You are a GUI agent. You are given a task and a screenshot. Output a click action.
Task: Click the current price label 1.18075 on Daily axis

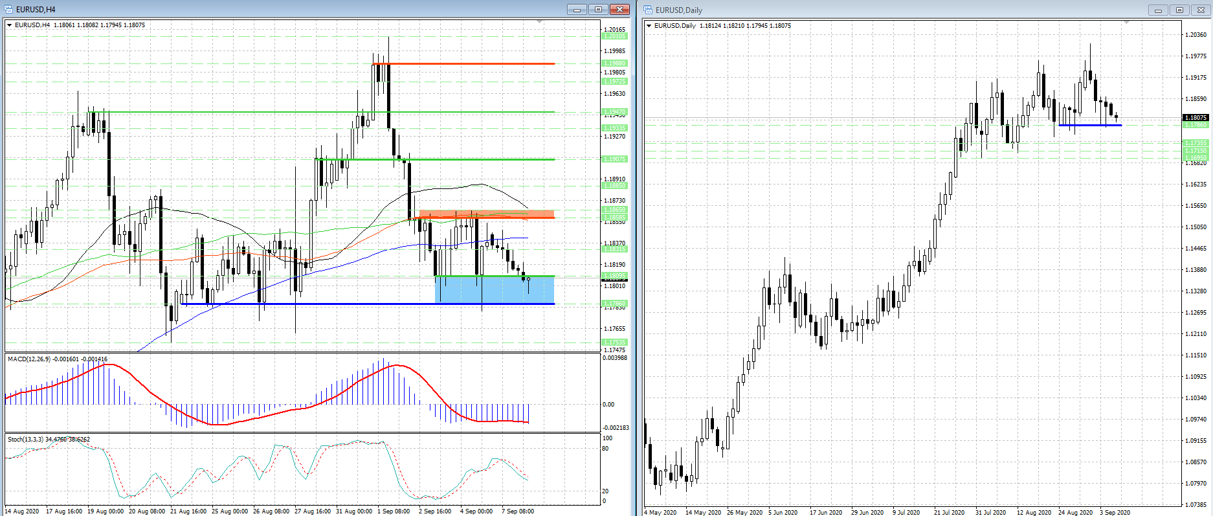point(1195,118)
